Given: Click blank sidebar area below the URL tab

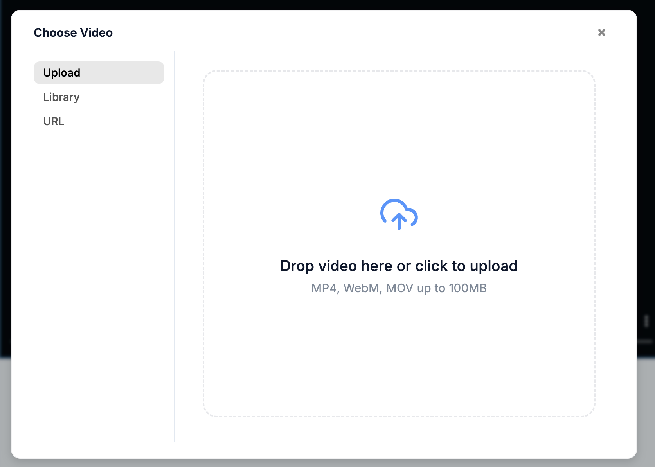Looking at the screenshot, I should [98, 274].
